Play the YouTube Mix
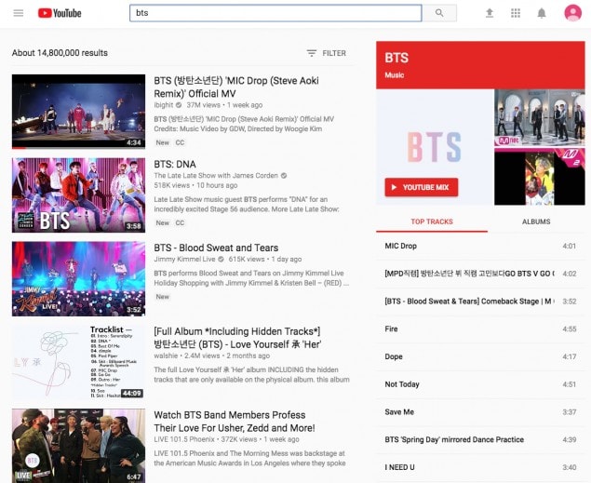Image resolution: width=591 pixels, height=483 pixels. 421,187
